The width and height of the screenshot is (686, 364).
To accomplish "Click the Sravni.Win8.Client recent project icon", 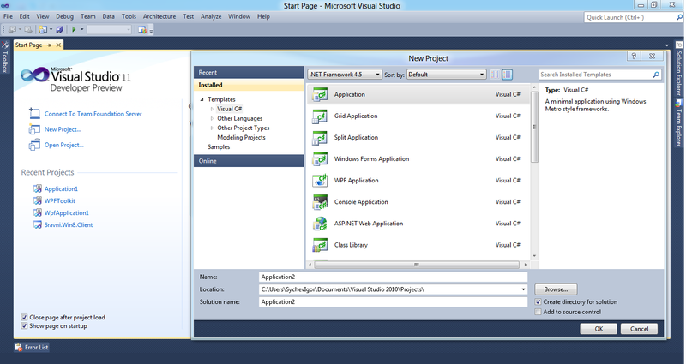I will click(x=38, y=224).
